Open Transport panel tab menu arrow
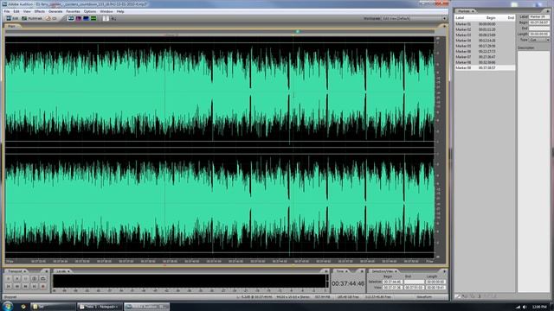Image resolution: width=554 pixels, height=311 pixels. (x=25, y=271)
